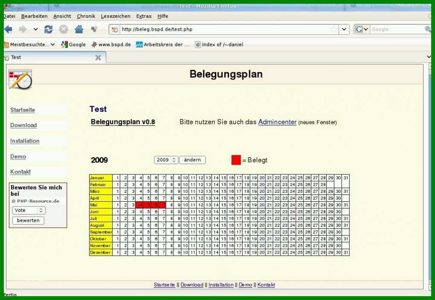Click the Januar month cell
Viewport: 435px width, 300px height.
coord(101,178)
